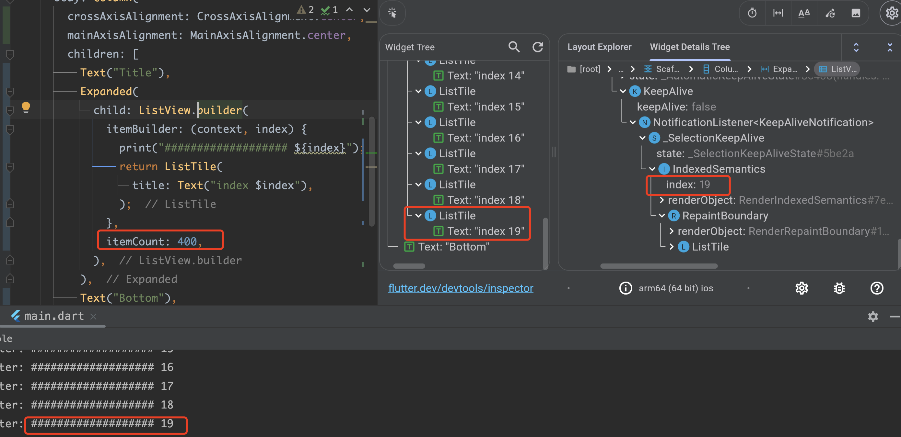This screenshot has width=901, height=437.
Task: Fold the ListTile( block in gutter
Action: (x=10, y=167)
